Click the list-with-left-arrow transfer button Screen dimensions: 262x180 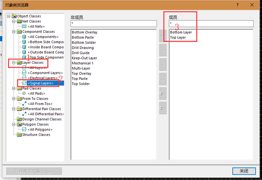(163, 108)
